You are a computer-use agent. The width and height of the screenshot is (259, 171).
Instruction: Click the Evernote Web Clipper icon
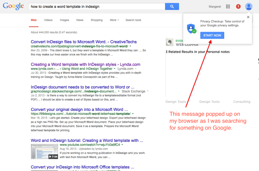169,42
